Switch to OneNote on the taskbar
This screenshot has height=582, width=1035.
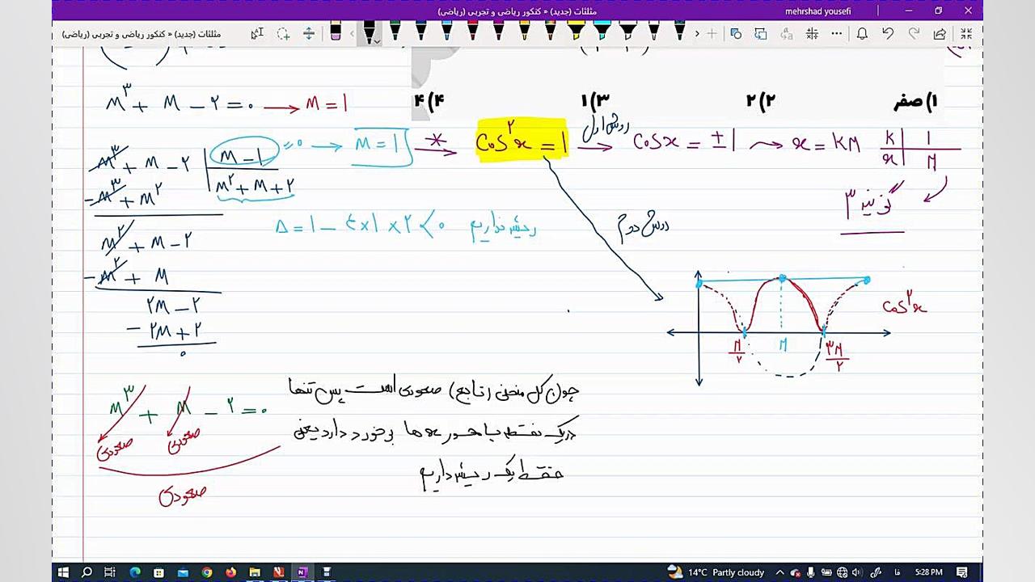click(302, 572)
